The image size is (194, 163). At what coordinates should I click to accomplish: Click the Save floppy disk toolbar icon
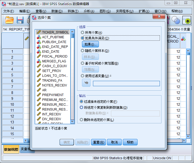click(x=20, y=20)
